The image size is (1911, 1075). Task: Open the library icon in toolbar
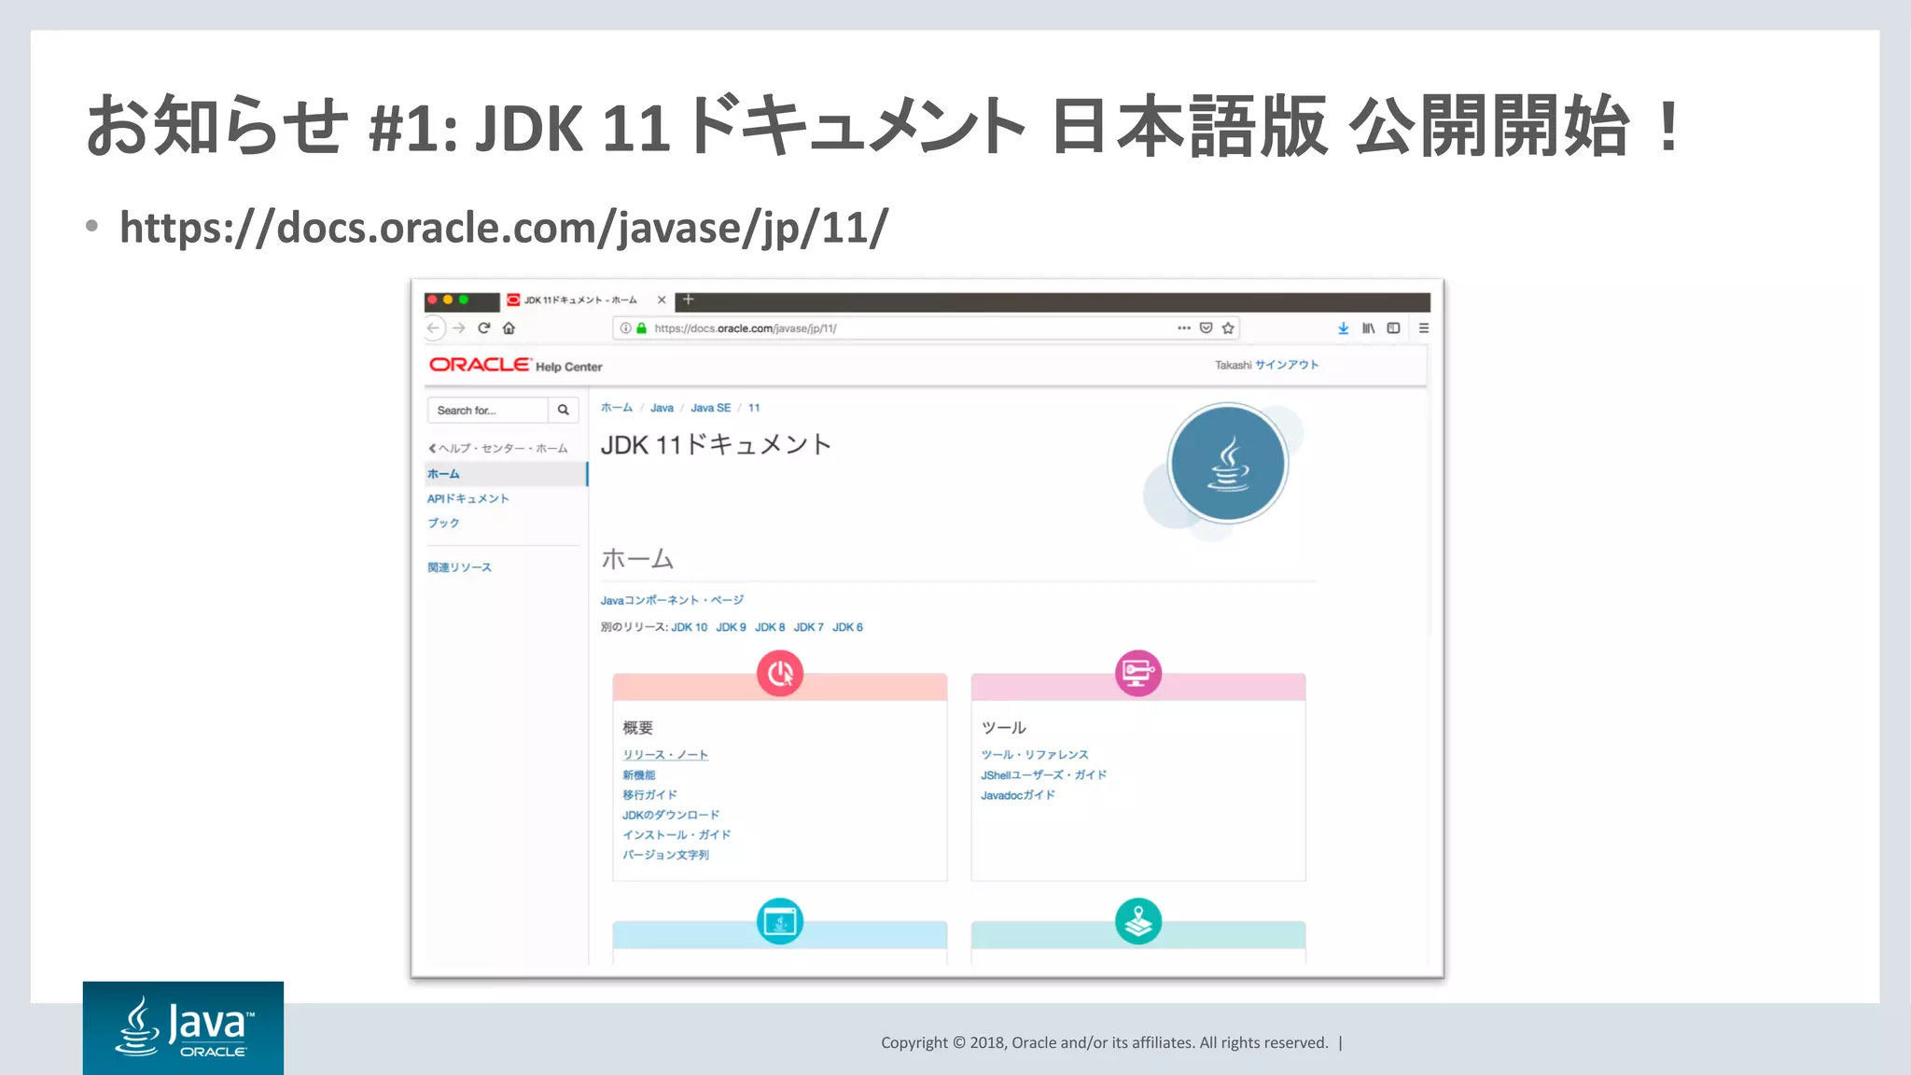1368,328
